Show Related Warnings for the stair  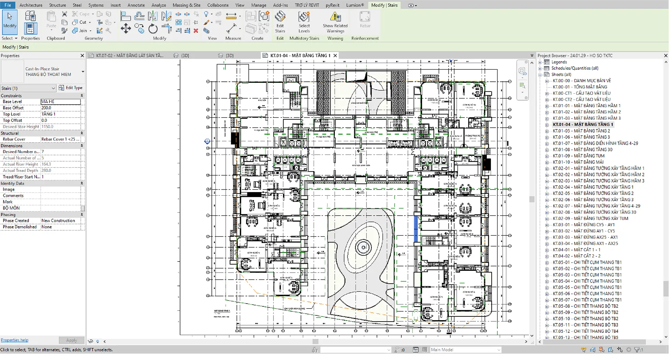click(x=335, y=22)
